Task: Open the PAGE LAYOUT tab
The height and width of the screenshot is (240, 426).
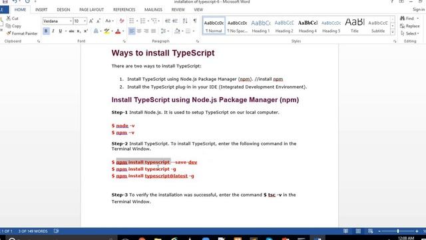Action: point(92,9)
